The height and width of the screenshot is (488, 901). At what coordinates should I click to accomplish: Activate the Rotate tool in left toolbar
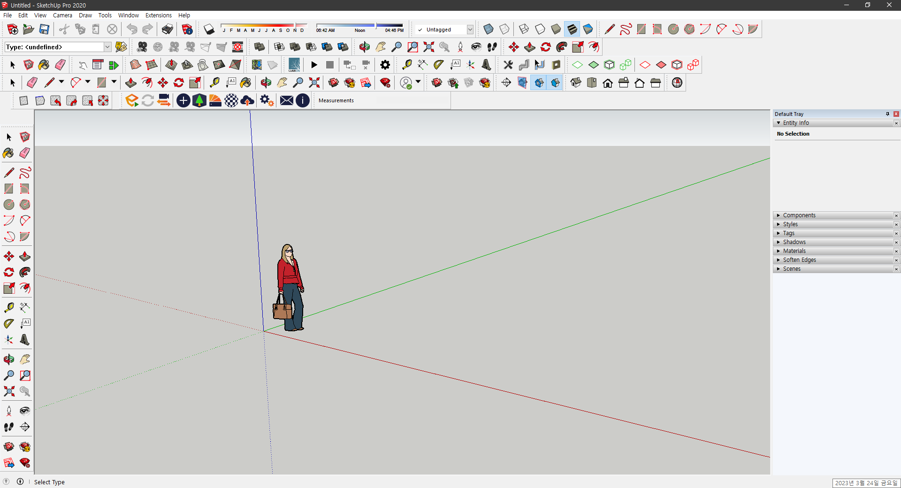click(x=8, y=272)
